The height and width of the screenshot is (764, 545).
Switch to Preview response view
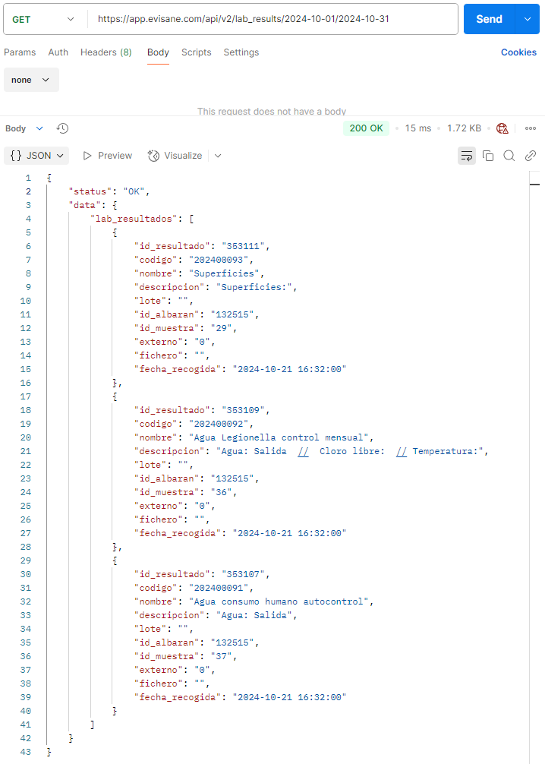pos(107,156)
